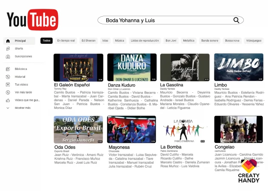Click the title 'La Gasolina'
268x191 pixels.
pyautogui.click(x=171, y=85)
